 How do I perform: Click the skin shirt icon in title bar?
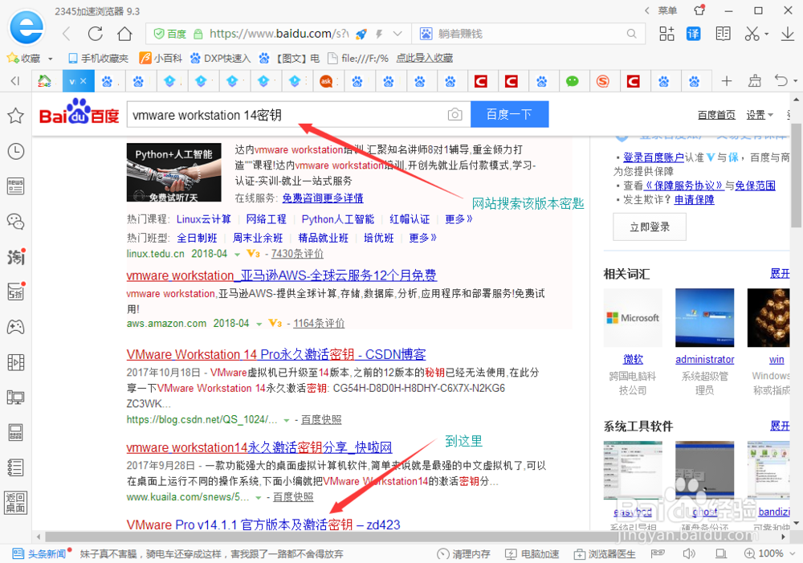click(699, 10)
